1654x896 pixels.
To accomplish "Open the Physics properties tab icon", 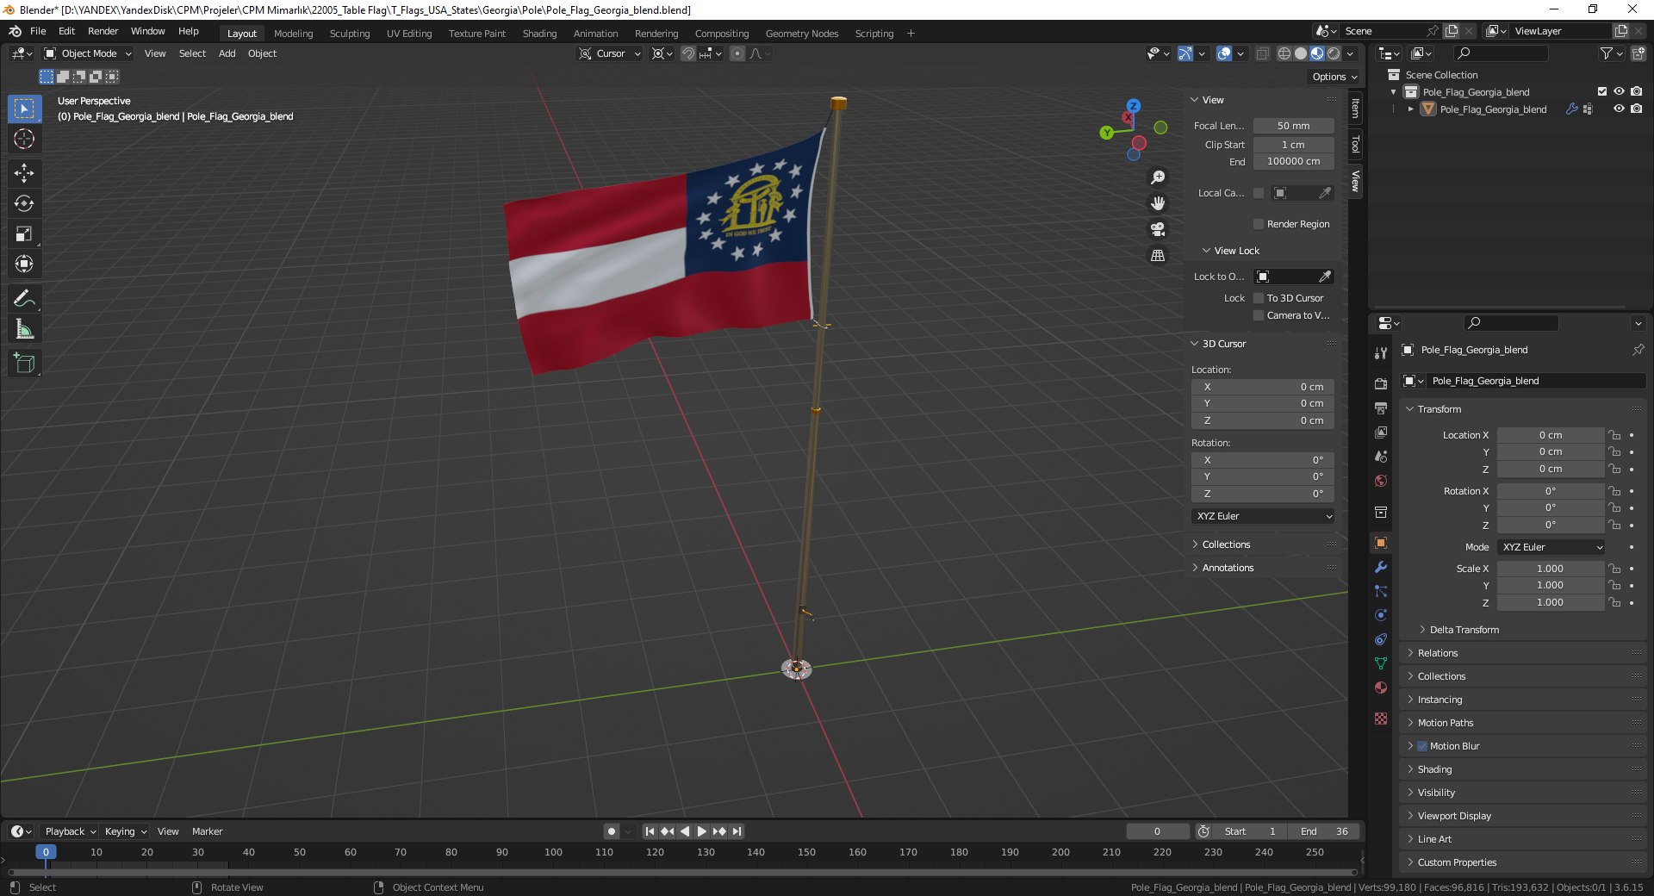I will pyautogui.click(x=1381, y=615).
